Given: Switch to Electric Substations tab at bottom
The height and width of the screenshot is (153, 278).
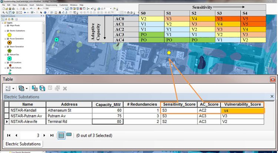Looking at the screenshot, I should pos(23,144).
